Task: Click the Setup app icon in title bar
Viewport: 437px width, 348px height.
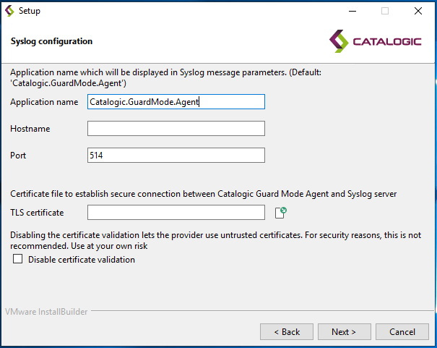Action: coord(9,11)
